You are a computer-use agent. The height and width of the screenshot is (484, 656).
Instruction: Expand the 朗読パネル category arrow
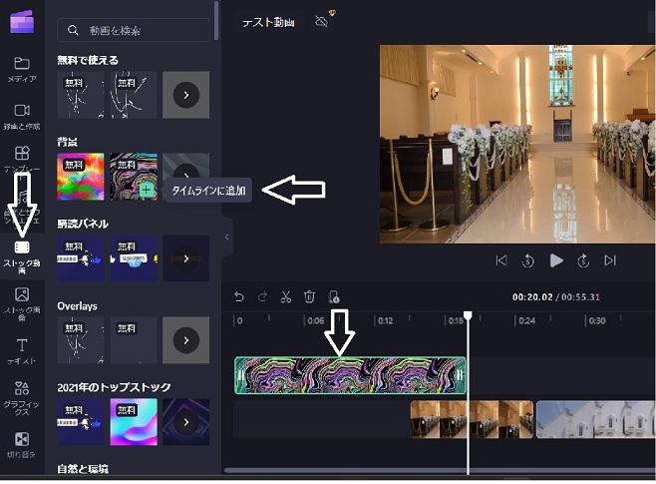(186, 258)
